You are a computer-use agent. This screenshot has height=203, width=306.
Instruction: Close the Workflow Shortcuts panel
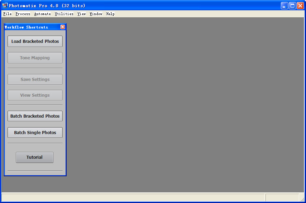(x=63, y=27)
